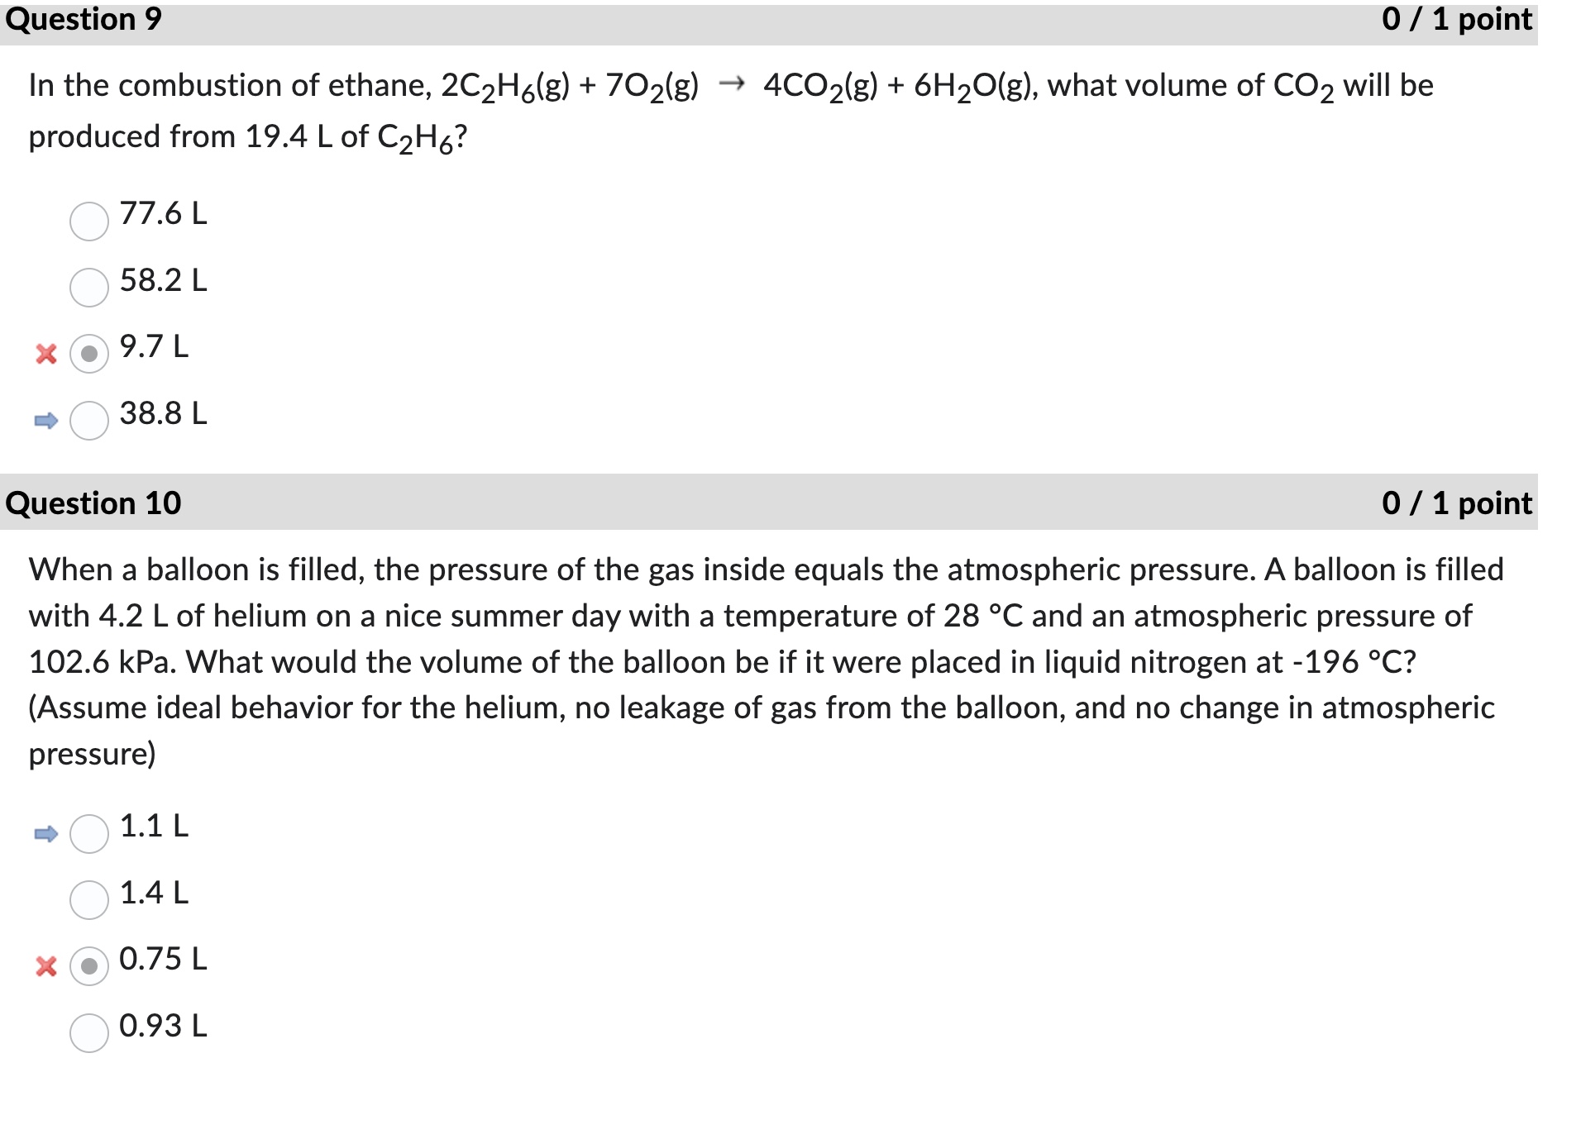Click the selected 0.75 L radio button
Image resolution: width=1581 pixels, height=1139 pixels.
pyautogui.click(x=88, y=967)
